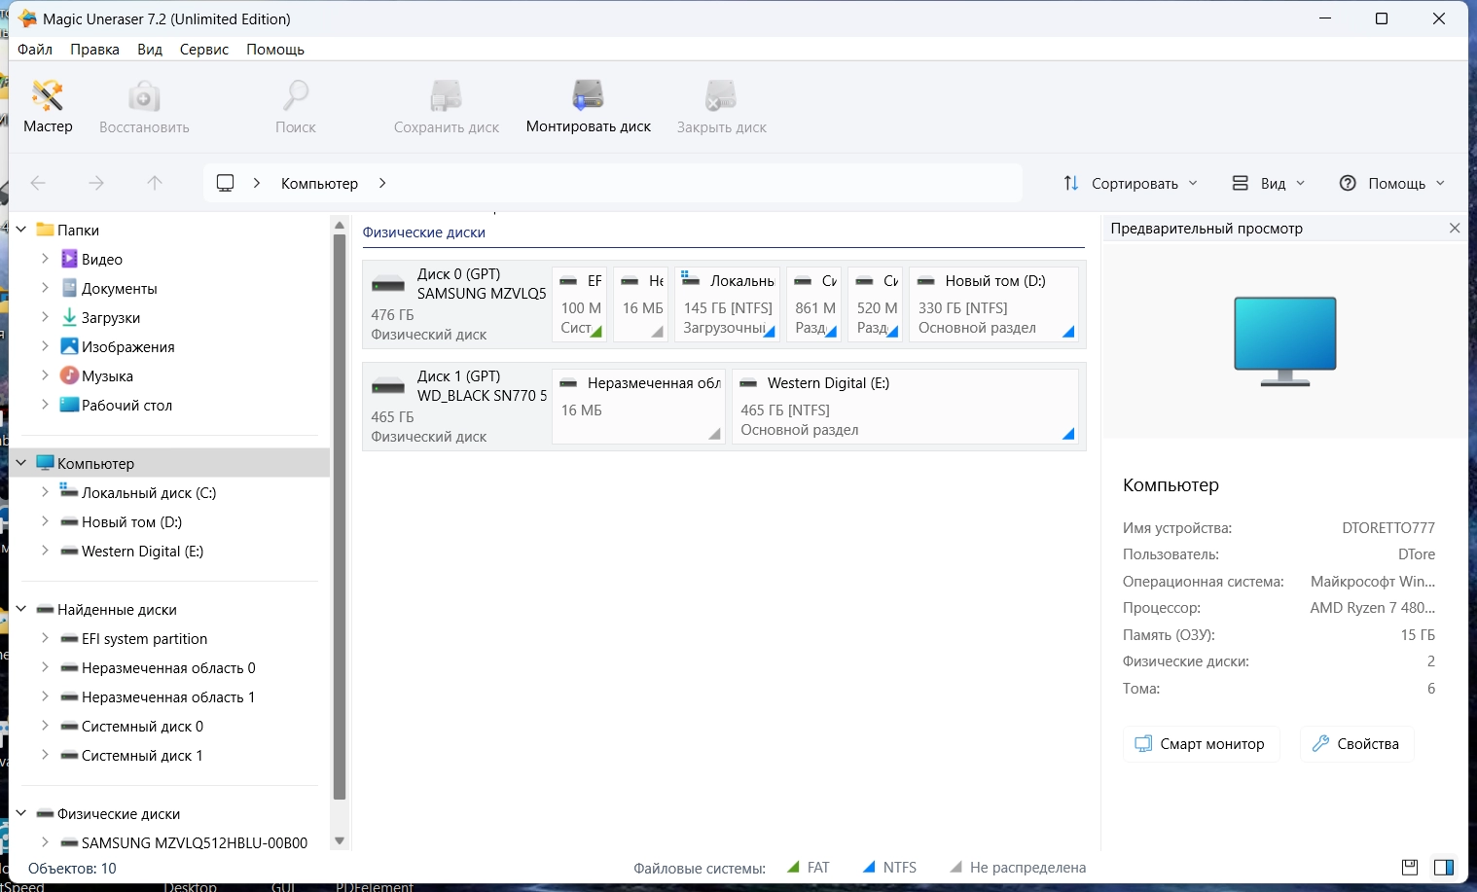This screenshot has height=892, width=1477.
Task: Click the Объектов: 10 status text
Action: point(72,868)
